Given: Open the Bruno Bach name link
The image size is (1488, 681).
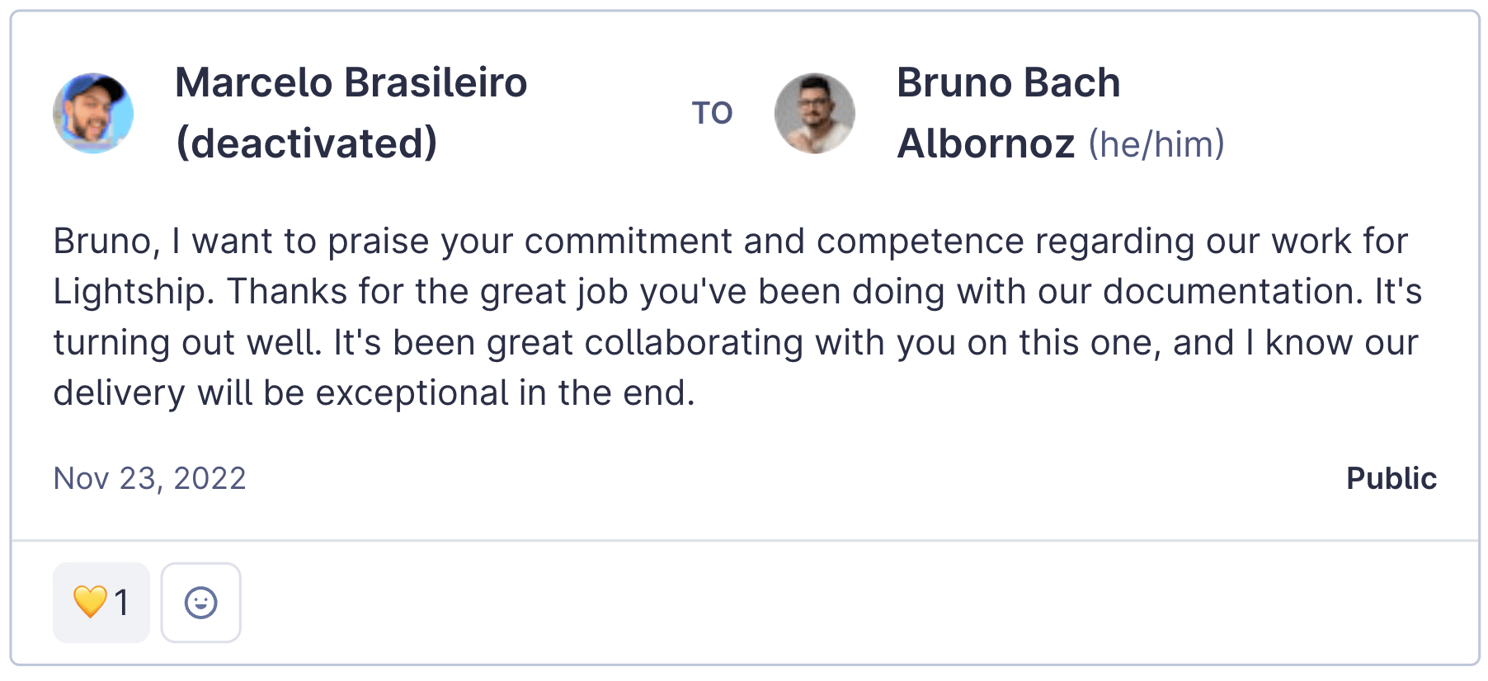Looking at the screenshot, I should (1008, 82).
